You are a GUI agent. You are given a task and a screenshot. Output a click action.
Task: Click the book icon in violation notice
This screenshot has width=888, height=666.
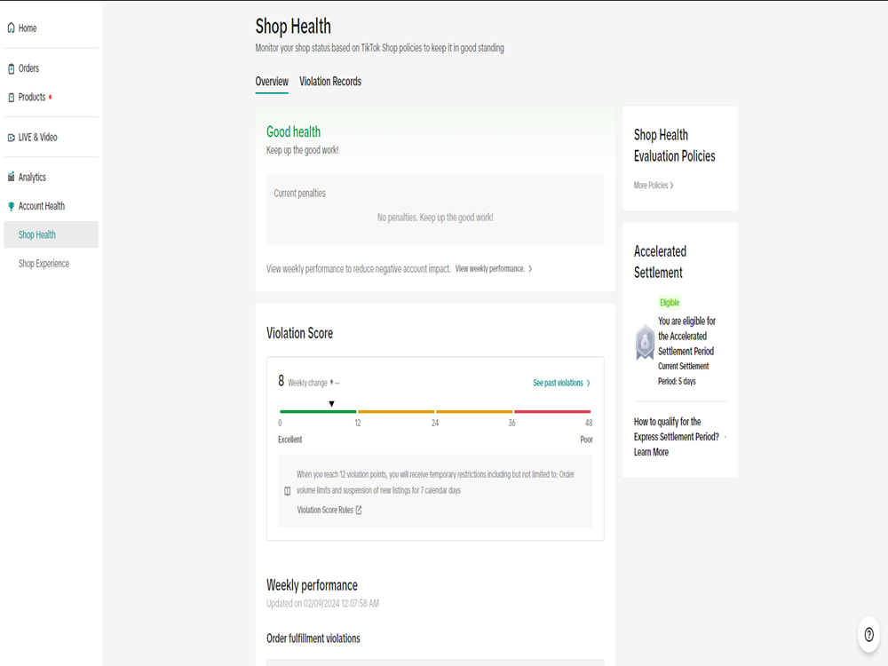[x=287, y=490]
